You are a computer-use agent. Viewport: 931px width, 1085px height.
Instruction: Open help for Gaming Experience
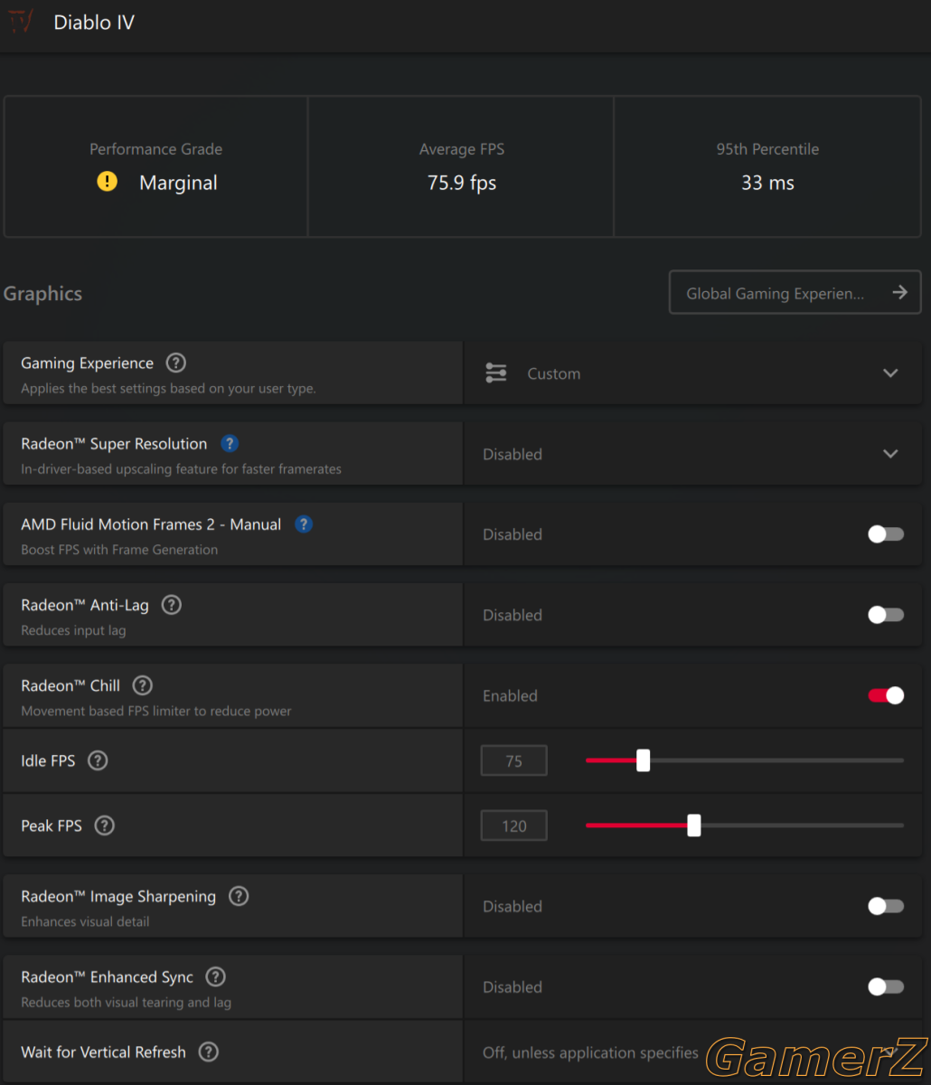176,363
